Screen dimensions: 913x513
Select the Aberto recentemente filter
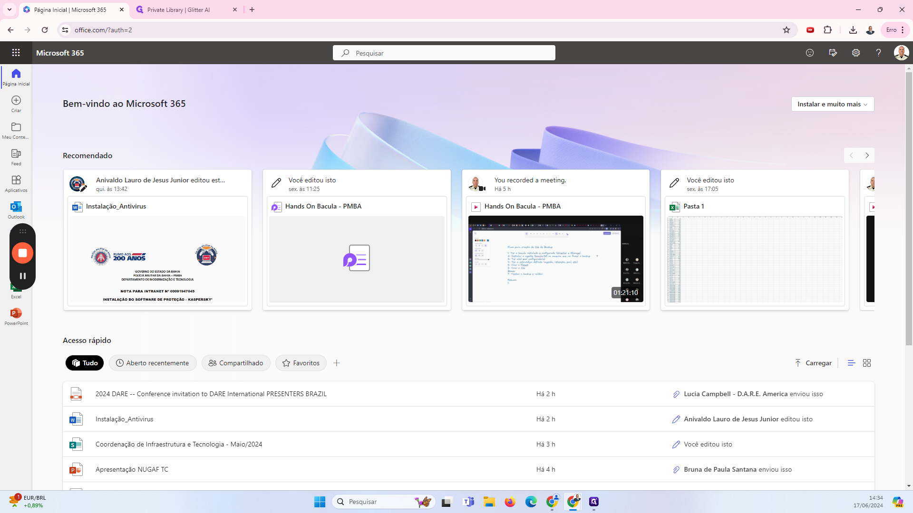153,363
